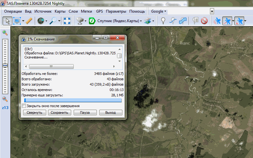Image resolution: width=253 pixels, height=158 pixels.
Task: Click the horizontal scrollbar in download log
Action: tap(51, 67)
